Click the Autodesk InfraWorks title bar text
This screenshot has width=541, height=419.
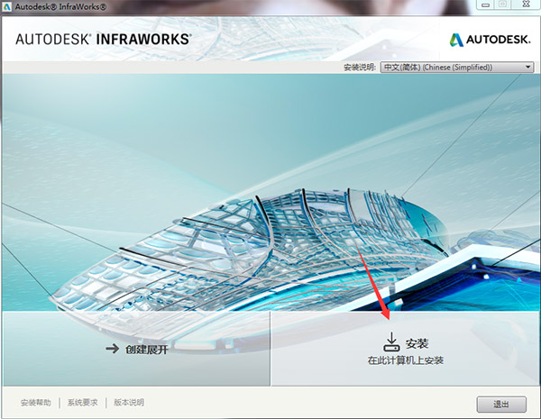pos(60,6)
